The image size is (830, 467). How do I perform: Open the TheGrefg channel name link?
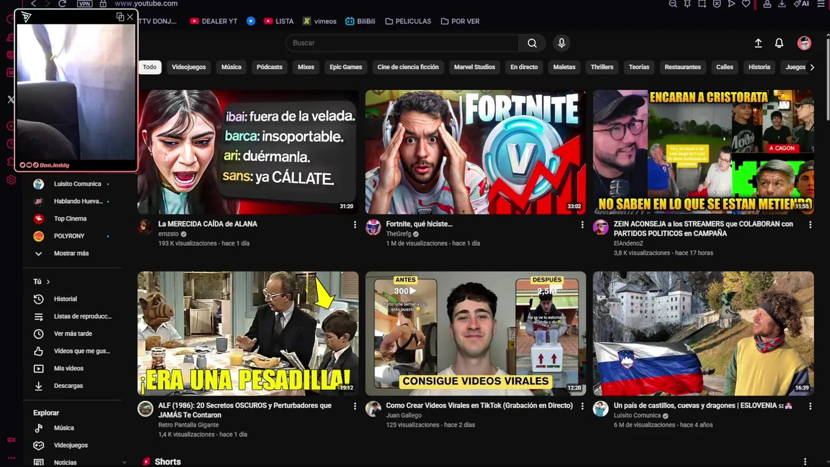pos(399,234)
